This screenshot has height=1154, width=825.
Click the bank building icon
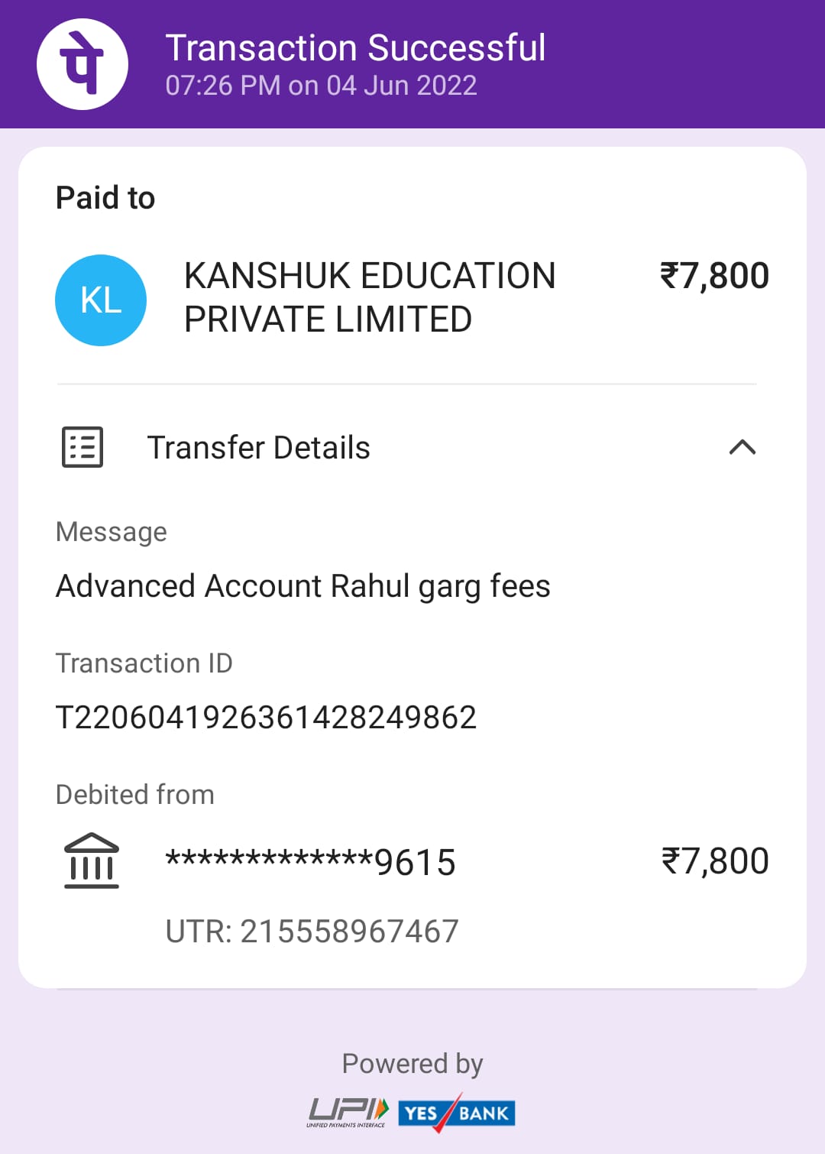coord(92,861)
